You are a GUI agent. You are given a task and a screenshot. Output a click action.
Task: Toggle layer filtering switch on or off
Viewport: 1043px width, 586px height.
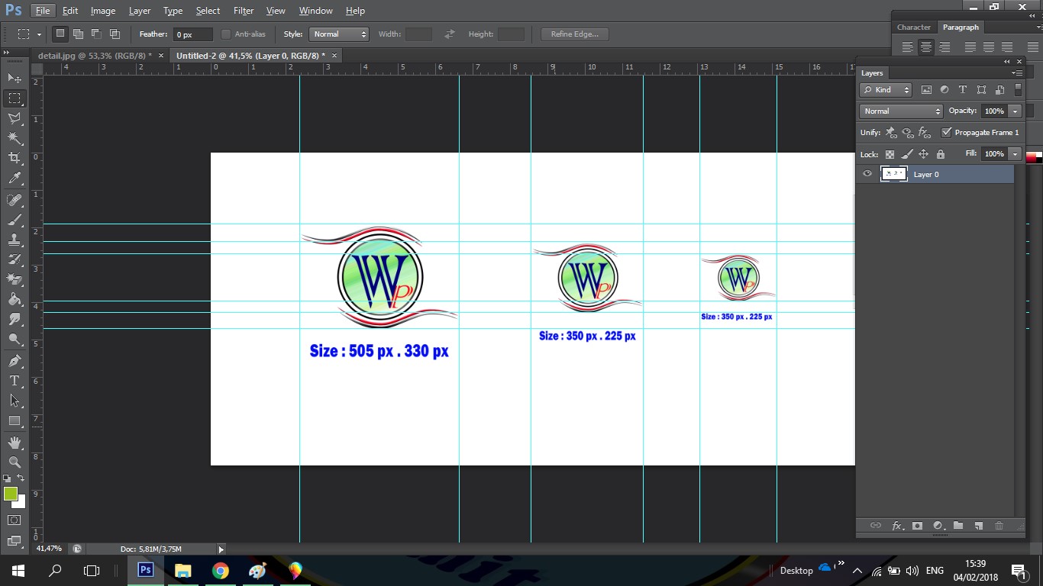pyautogui.click(x=1018, y=89)
